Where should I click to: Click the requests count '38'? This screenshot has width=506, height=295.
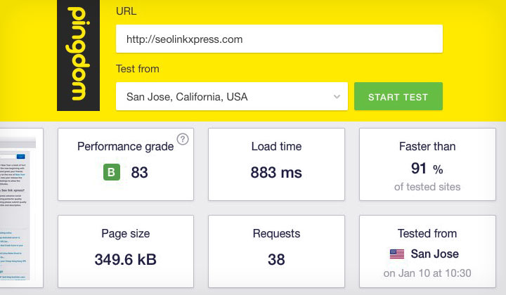tap(276, 260)
